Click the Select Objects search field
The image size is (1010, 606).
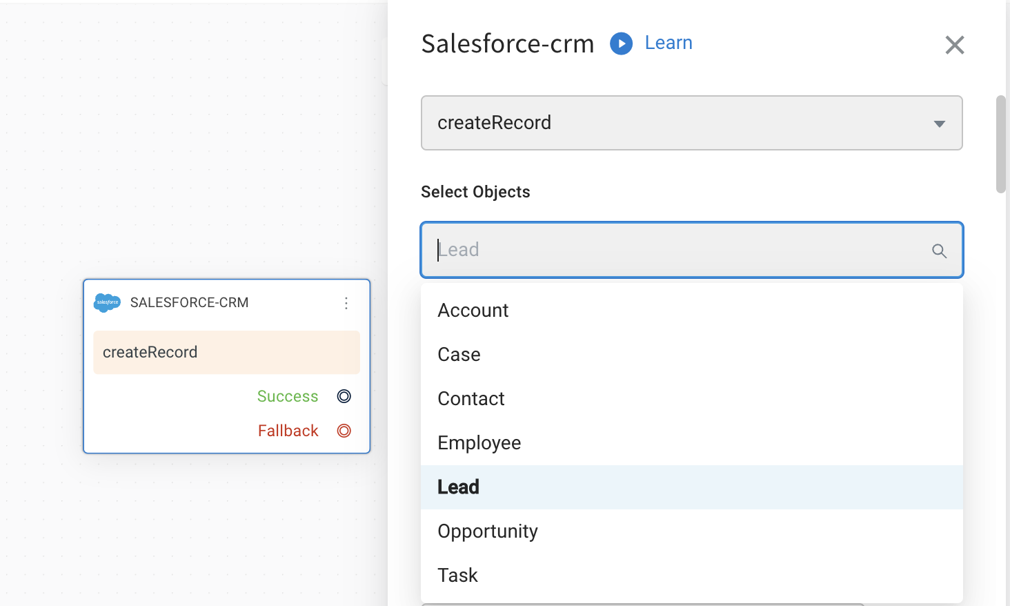[x=692, y=250]
